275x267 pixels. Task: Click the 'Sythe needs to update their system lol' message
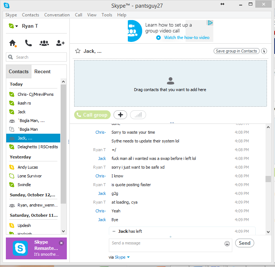coord(145,141)
